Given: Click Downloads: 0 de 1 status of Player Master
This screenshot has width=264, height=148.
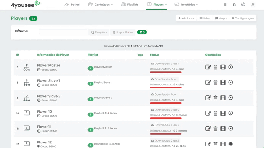Looking at the screenshot, I should click(x=165, y=64).
